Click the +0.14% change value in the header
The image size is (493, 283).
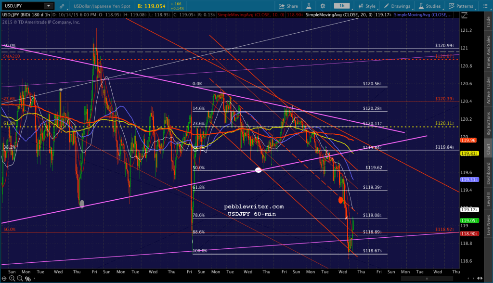pos(177,9)
